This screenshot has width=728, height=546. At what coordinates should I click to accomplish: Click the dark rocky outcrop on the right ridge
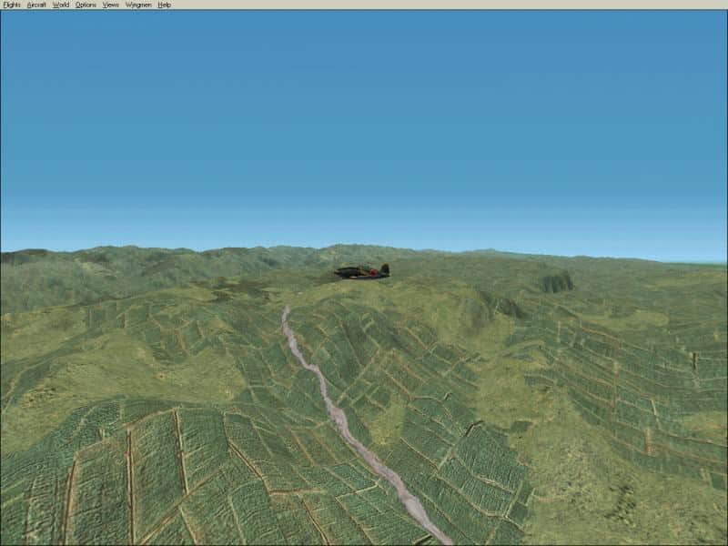click(x=556, y=283)
